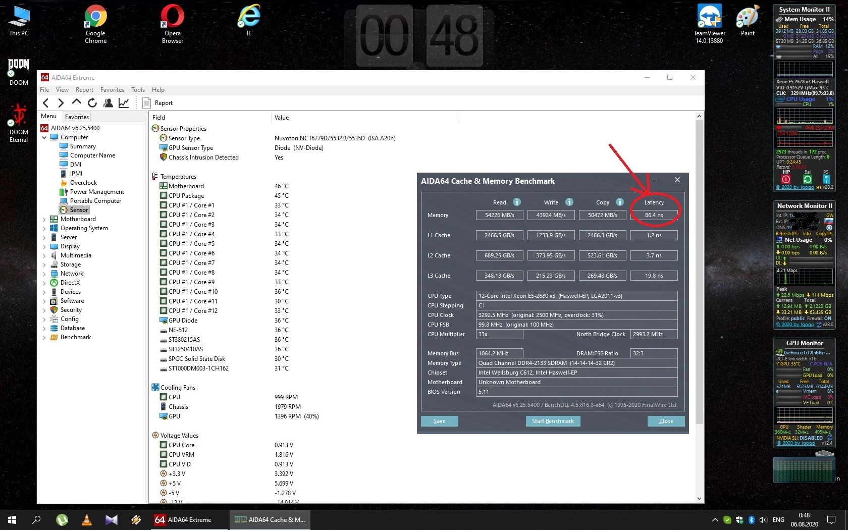Image resolution: width=848 pixels, height=530 pixels.
Task: Click the vertical scrollbar of the sensor list
Action: (699, 308)
